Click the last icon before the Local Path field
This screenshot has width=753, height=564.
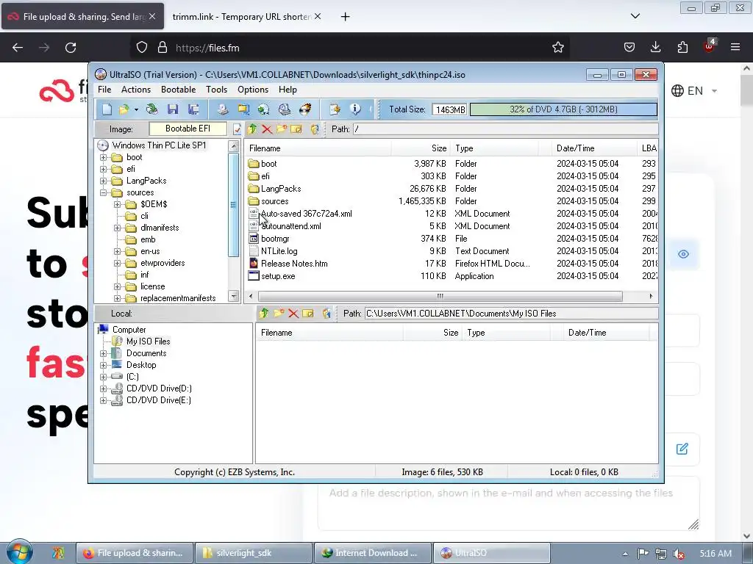click(x=326, y=314)
